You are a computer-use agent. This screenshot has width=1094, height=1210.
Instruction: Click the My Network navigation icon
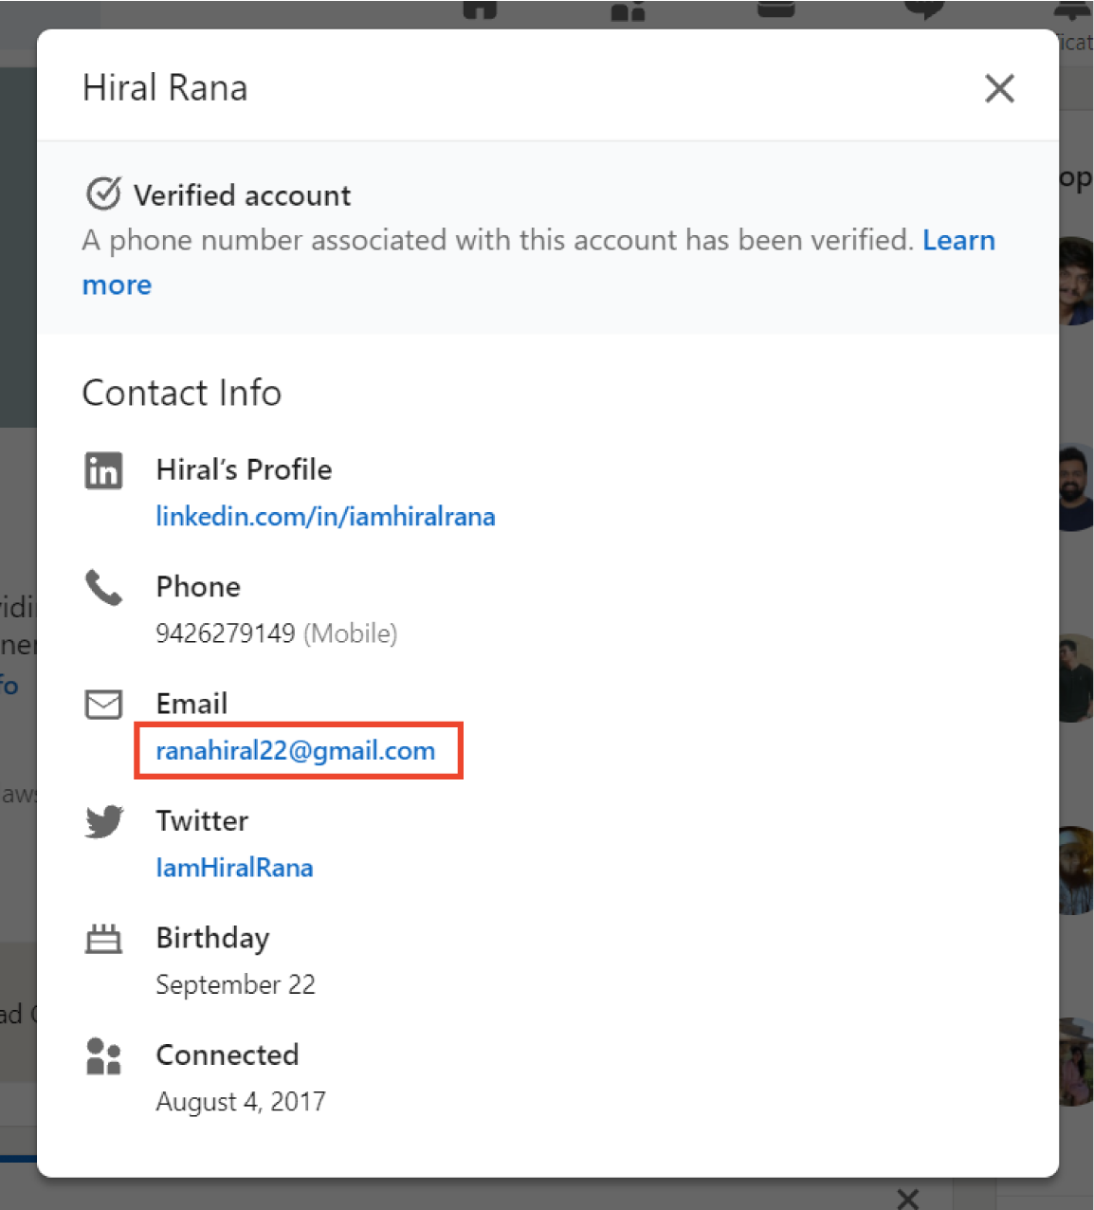pyautogui.click(x=629, y=11)
